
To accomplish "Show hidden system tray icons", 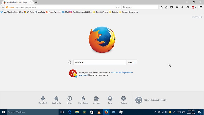I will pyautogui.click(x=155, y=112).
